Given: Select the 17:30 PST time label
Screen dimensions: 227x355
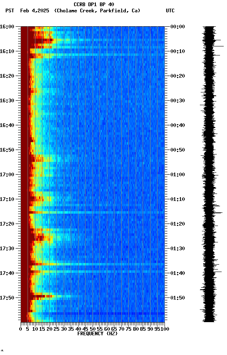Looking at the screenshot, I should click(7, 249).
